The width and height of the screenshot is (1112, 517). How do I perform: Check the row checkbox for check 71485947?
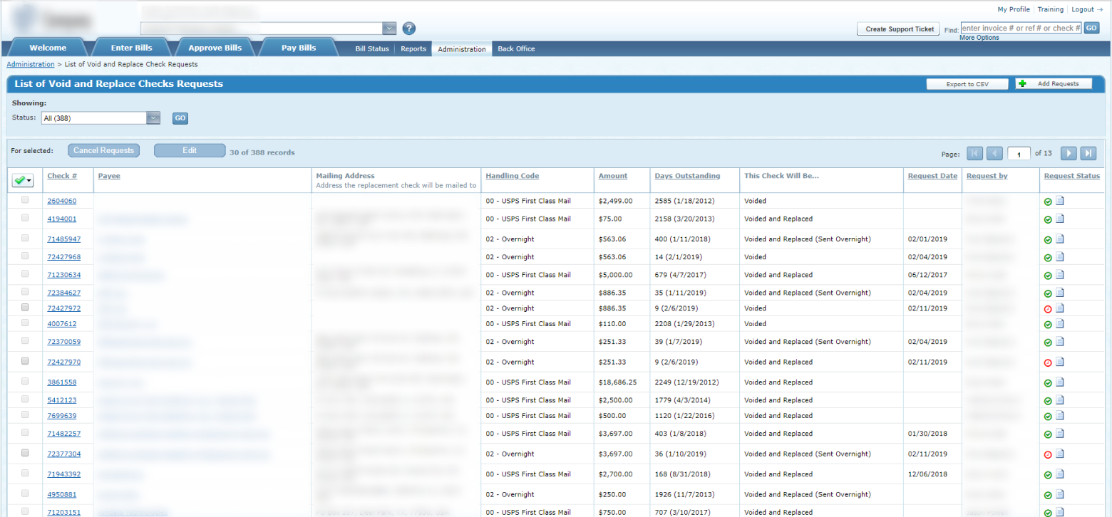click(x=25, y=237)
